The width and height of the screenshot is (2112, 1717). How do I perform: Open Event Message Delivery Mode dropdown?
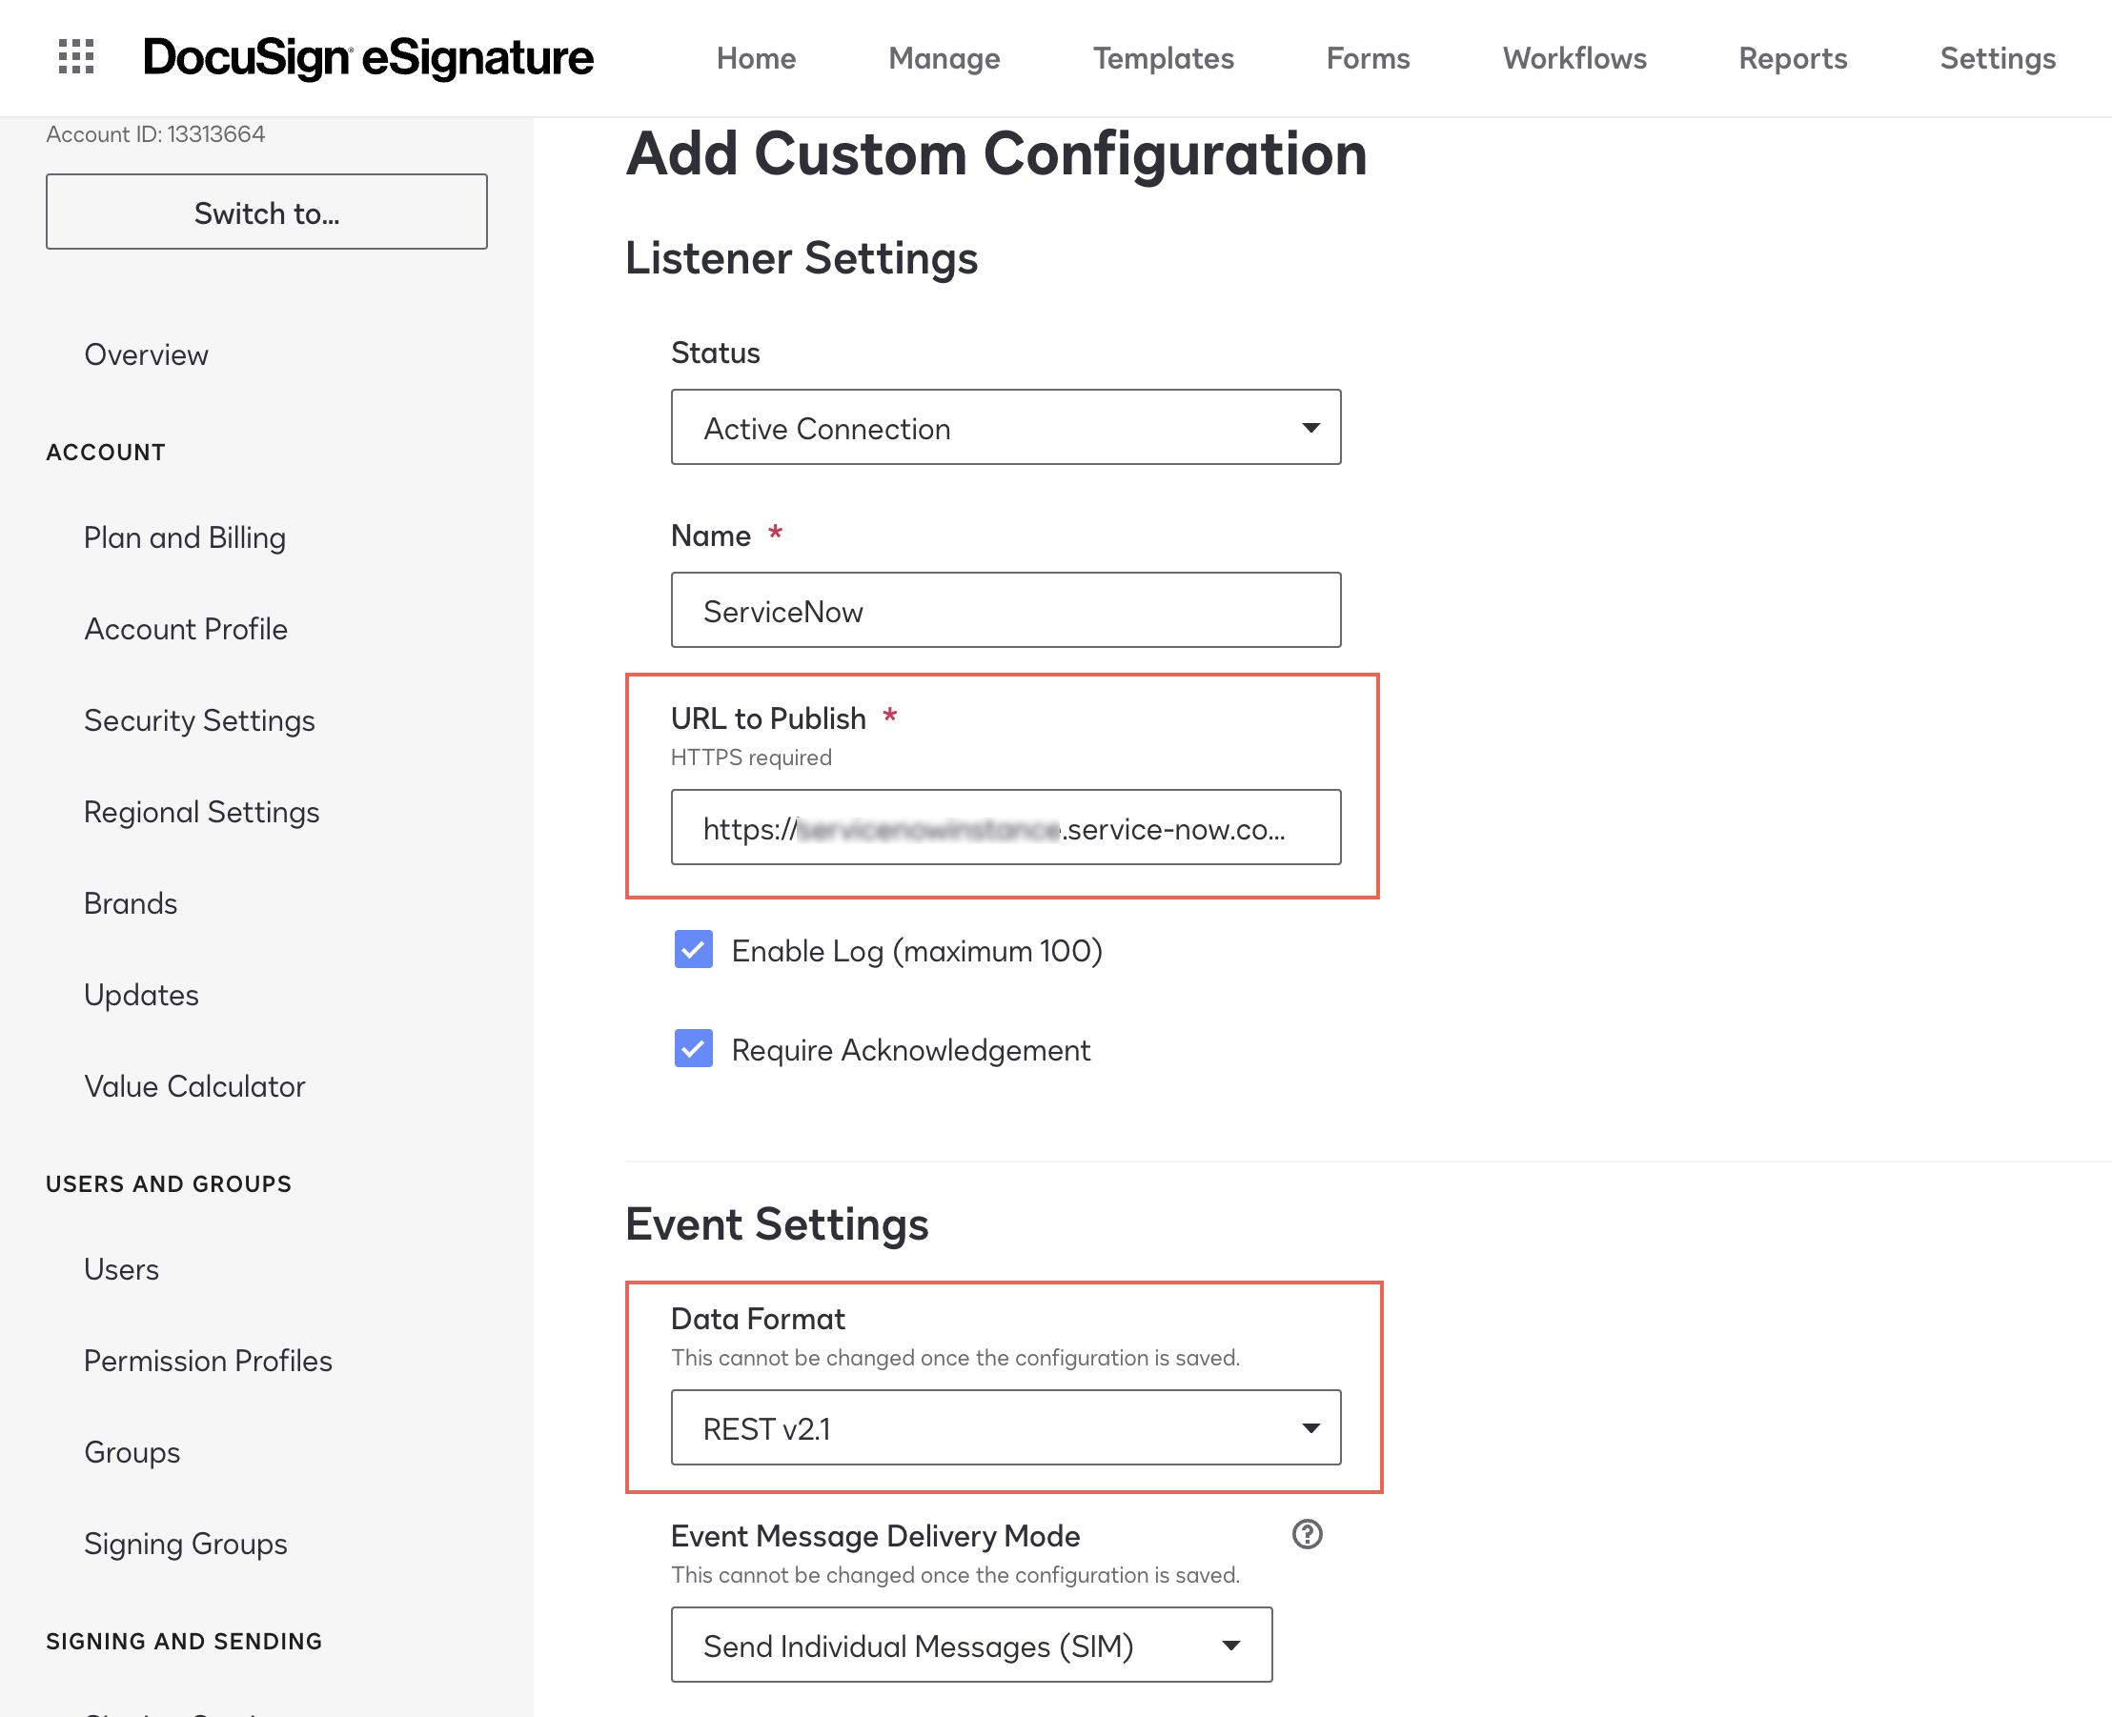971,1645
